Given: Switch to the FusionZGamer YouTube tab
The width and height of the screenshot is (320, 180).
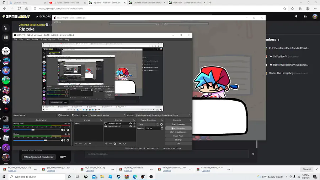Looking at the screenshot, I should point(66,2).
